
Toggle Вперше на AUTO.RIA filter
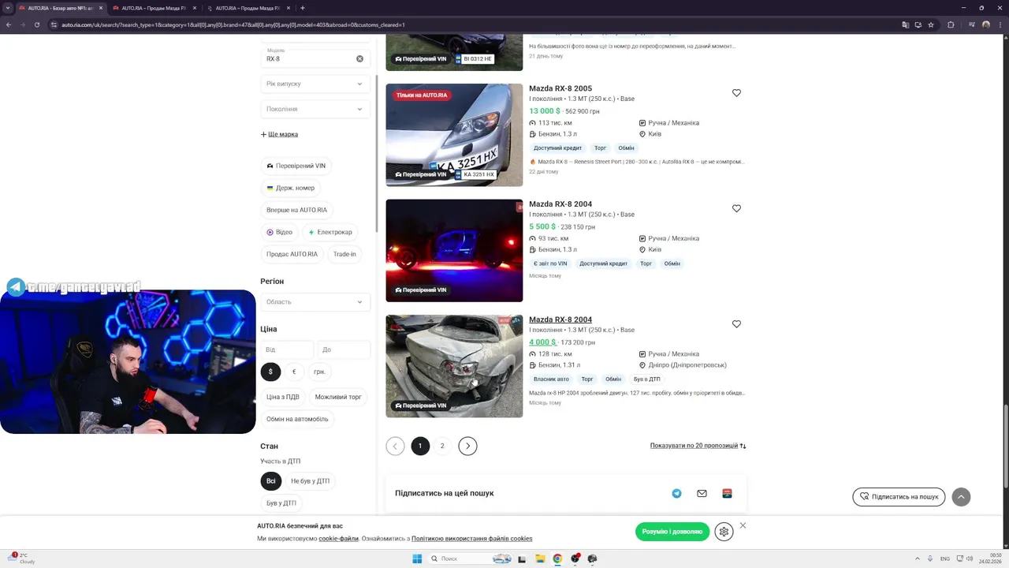pos(296,210)
